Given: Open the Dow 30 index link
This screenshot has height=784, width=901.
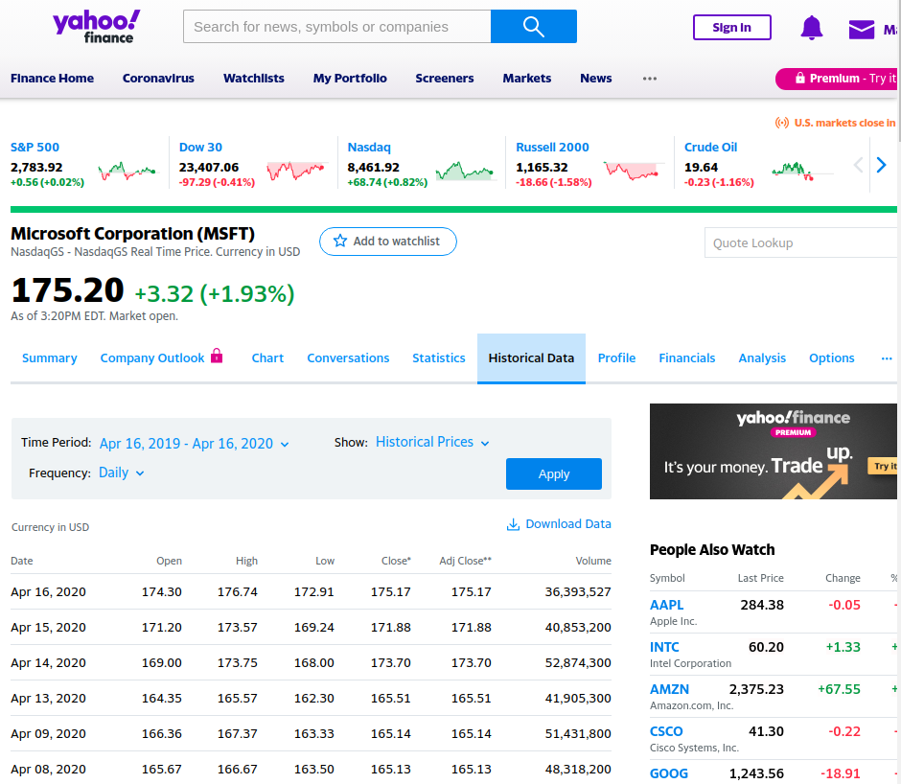Looking at the screenshot, I should (x=200, y=148).
